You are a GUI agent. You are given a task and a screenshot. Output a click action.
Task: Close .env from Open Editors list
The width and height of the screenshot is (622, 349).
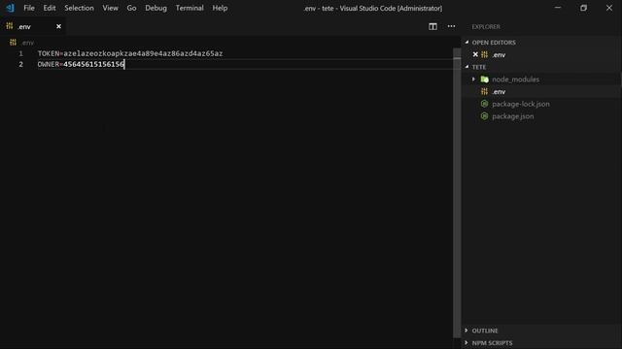(475, 54)
